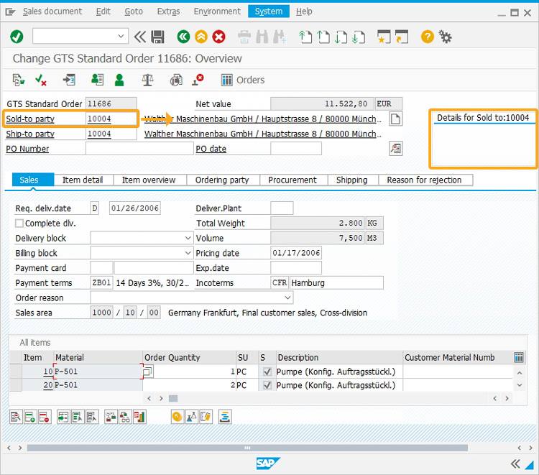The image size is (539, 475).
Task: Expand the command field dropdown
Action: [x=121, y=36]
